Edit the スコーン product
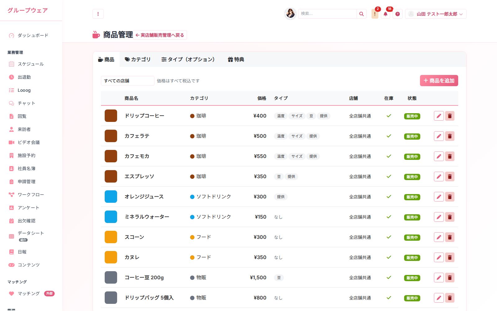This screenshot has width=497, height=311. (439, 237)
